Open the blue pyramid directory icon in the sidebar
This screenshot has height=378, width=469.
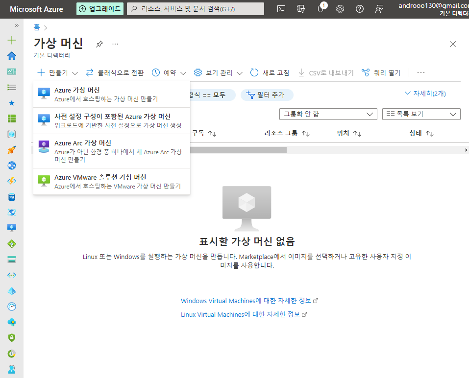pos(12,291)
